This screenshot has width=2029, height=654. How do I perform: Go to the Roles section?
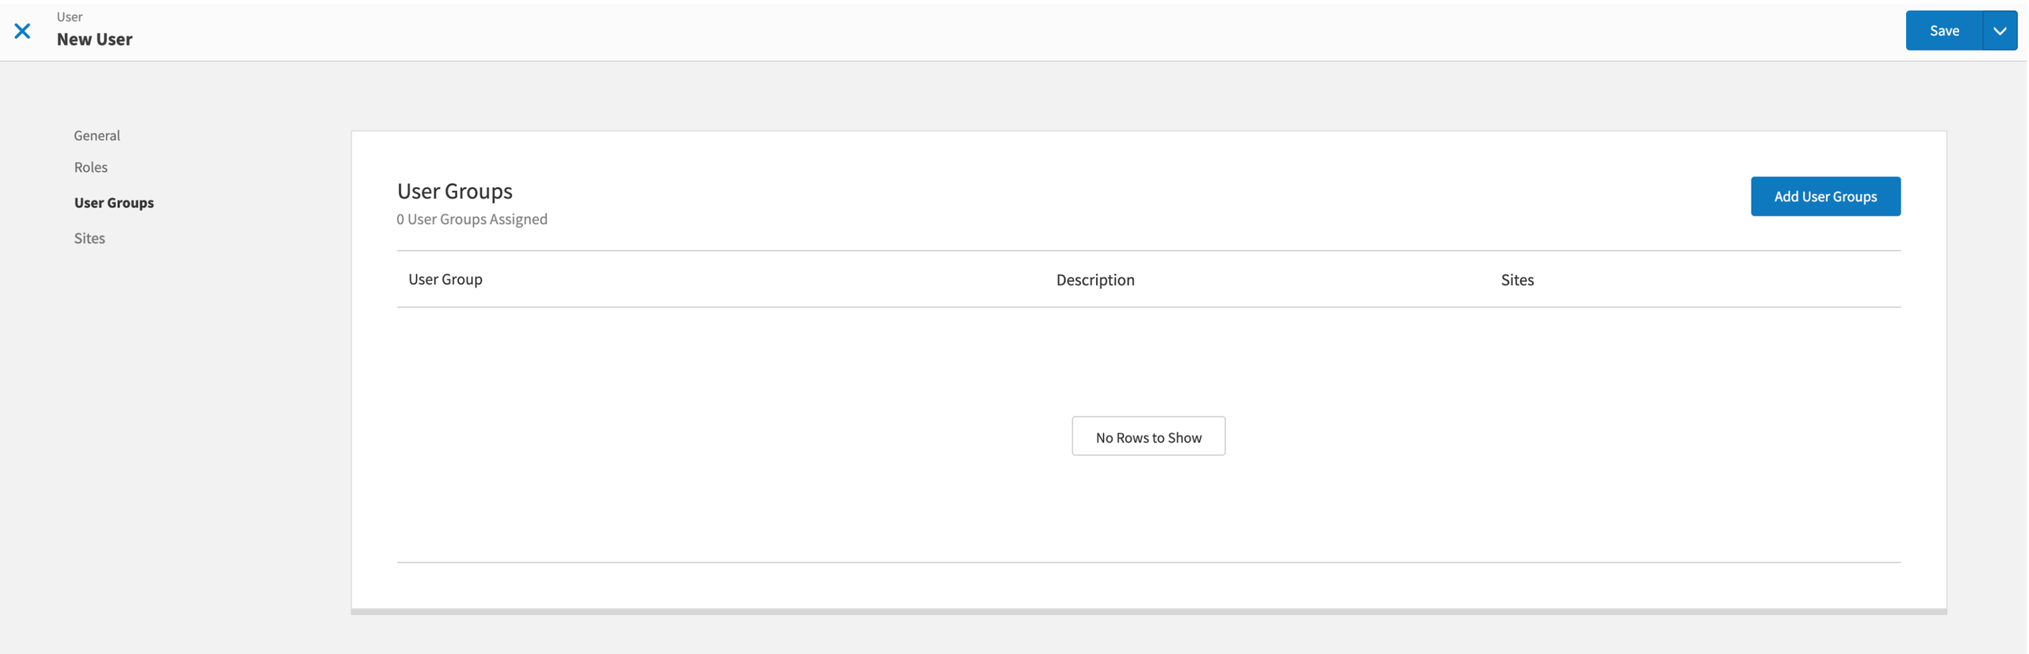pos(90,167)
